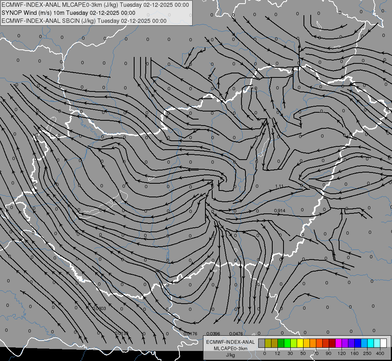Select the bright green legend swatch

coord(287,343)
